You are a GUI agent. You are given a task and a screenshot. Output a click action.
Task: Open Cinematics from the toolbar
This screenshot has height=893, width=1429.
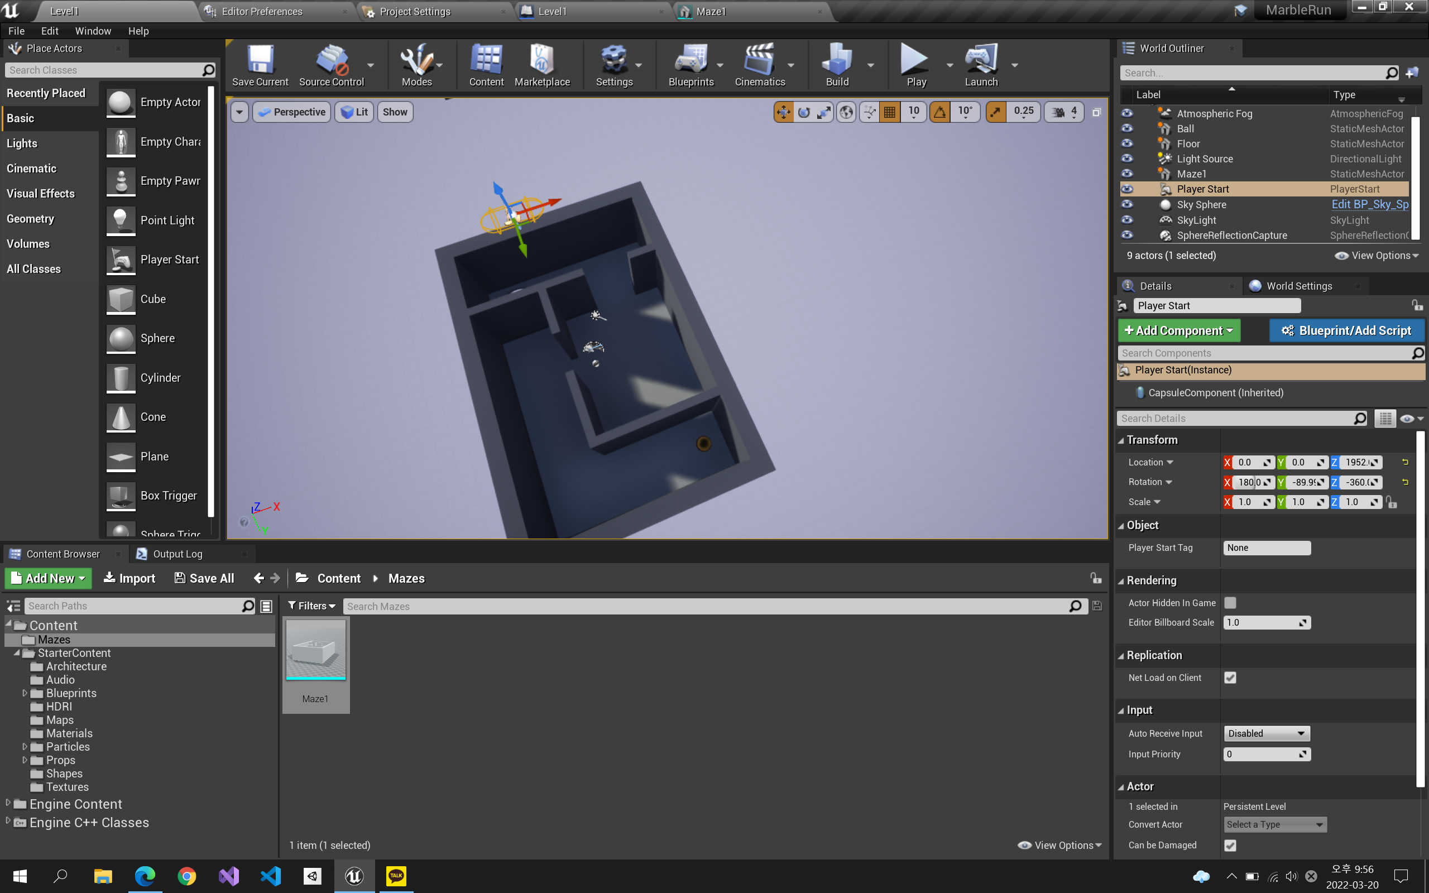759,65
